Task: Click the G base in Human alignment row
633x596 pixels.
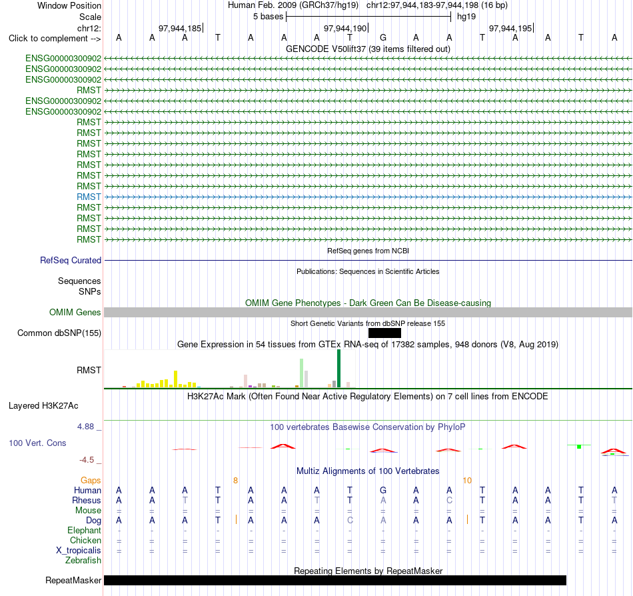Action: [x=383, y=491]
